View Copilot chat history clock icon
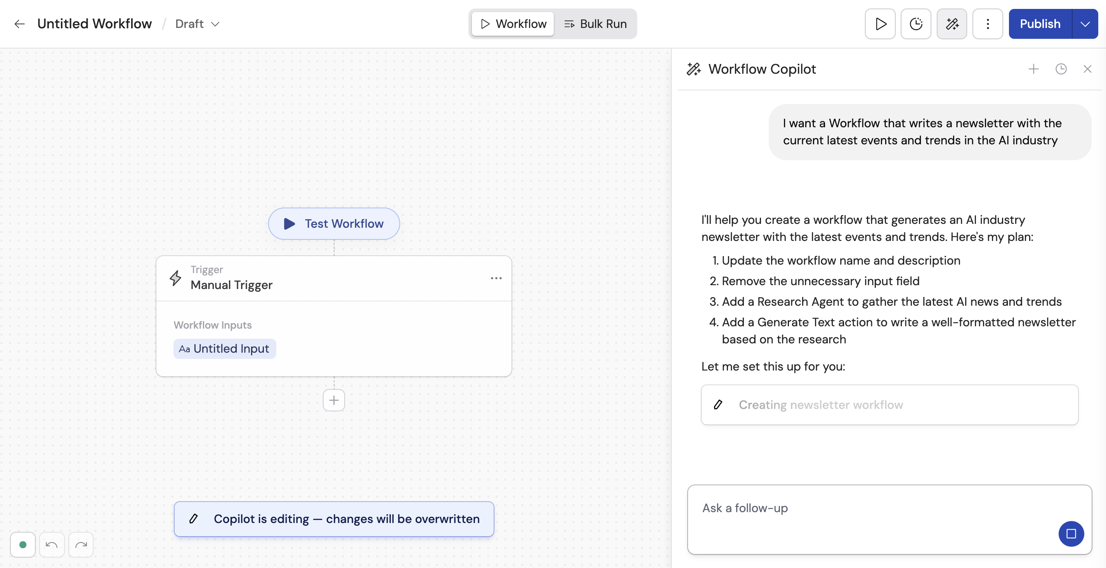 [x=1061, y=69]
